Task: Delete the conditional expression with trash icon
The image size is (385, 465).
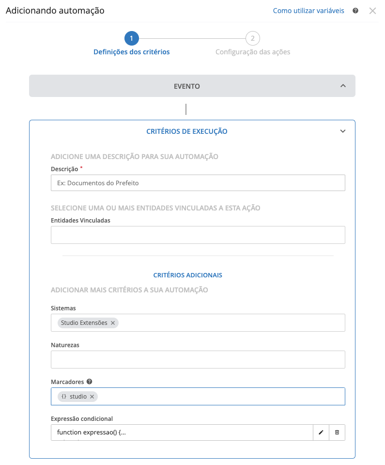Action: click(337, 433)
